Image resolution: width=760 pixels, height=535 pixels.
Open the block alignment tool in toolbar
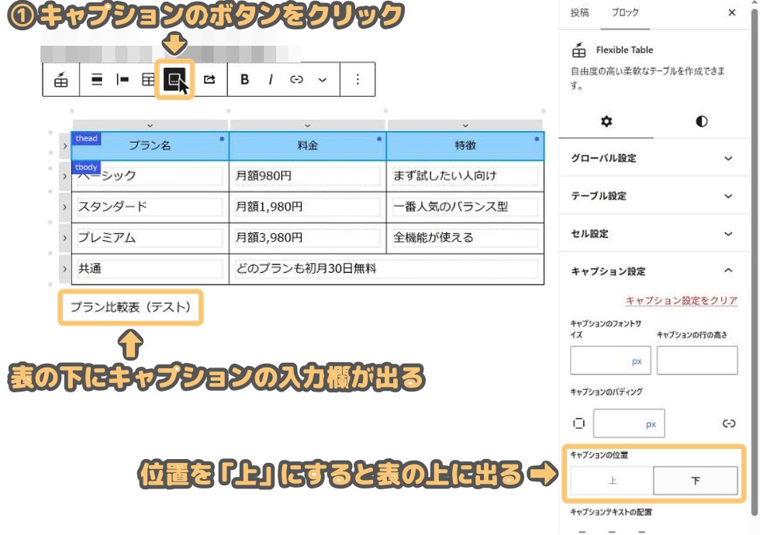(x=97, y=79)
